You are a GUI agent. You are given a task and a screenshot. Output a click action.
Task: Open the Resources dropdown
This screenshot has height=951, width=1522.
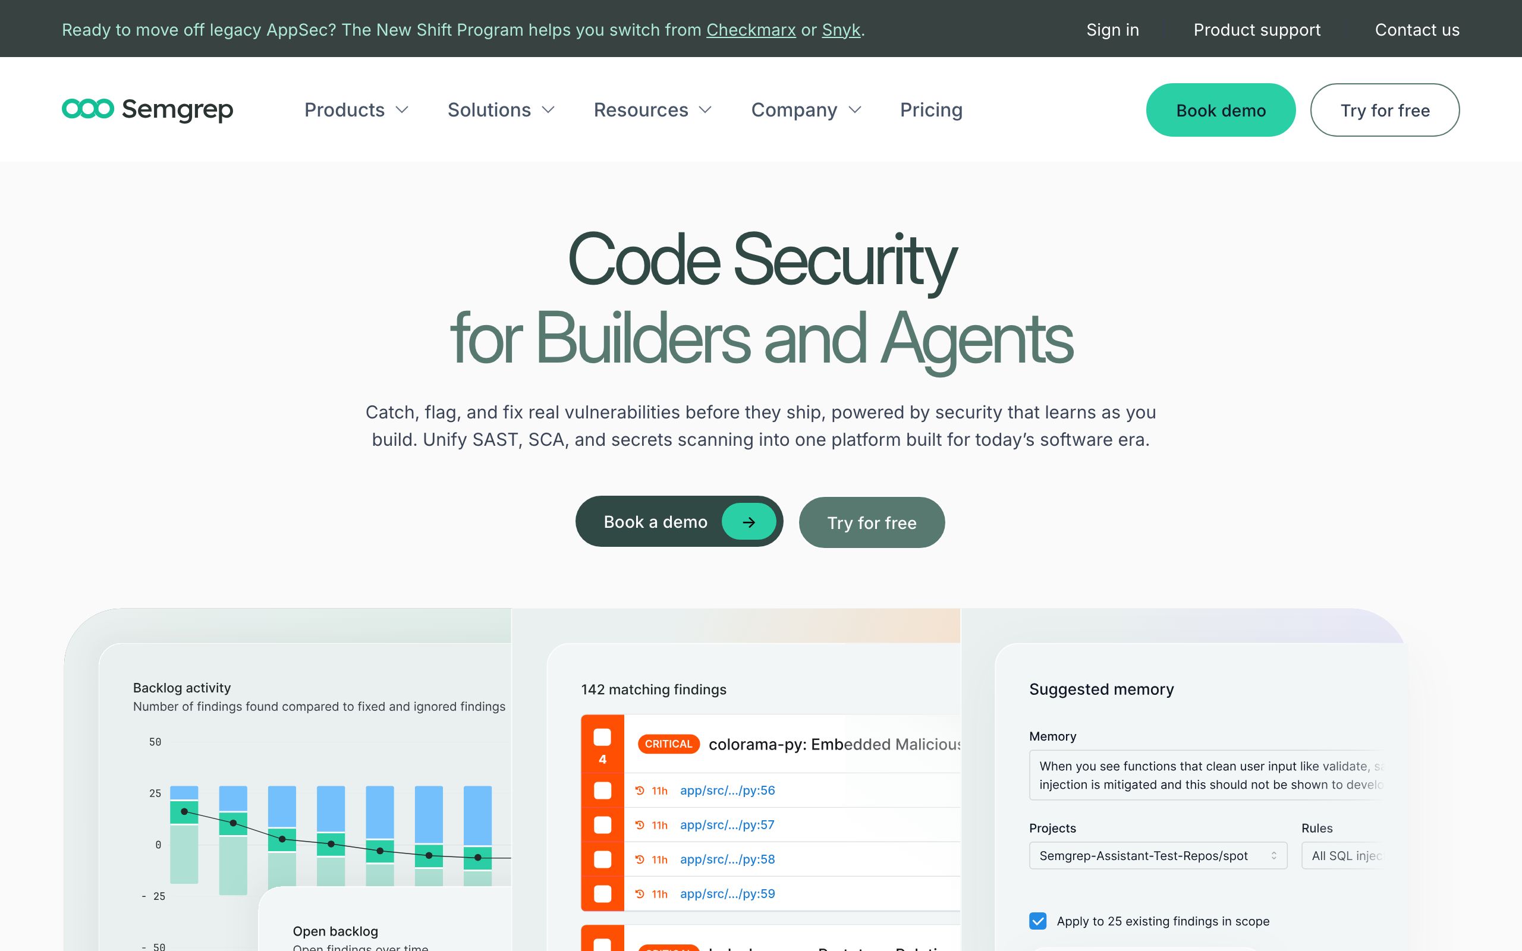coord(653,110)
